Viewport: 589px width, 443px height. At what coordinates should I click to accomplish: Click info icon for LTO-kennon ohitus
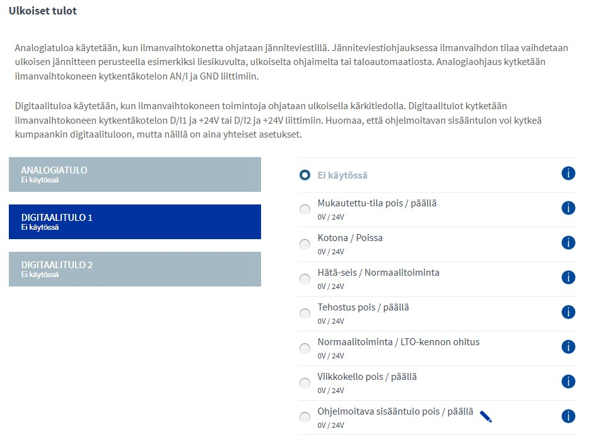point(568,346)
